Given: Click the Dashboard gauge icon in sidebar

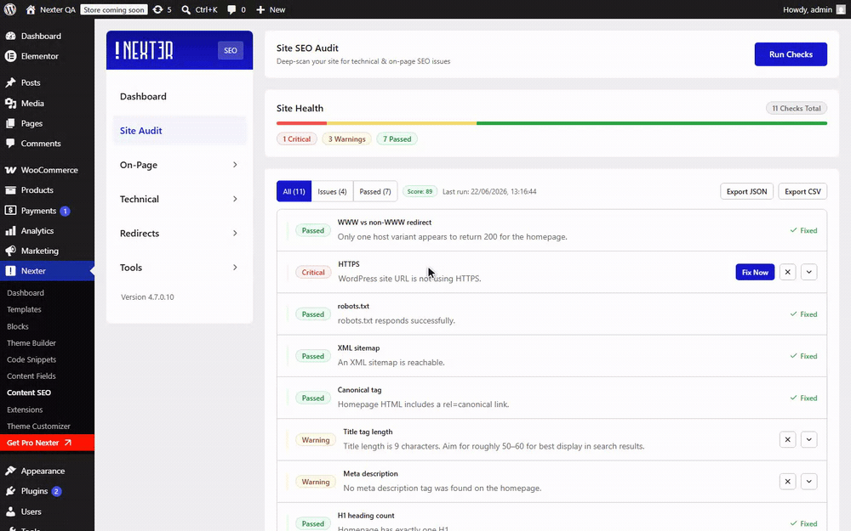Looking at the screenshot, I should pos(10,36).
